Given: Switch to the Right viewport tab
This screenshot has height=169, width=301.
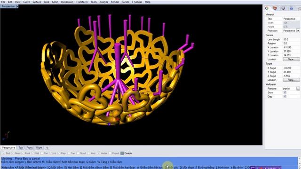Looking at the screenshot, I should pos(39,148).
